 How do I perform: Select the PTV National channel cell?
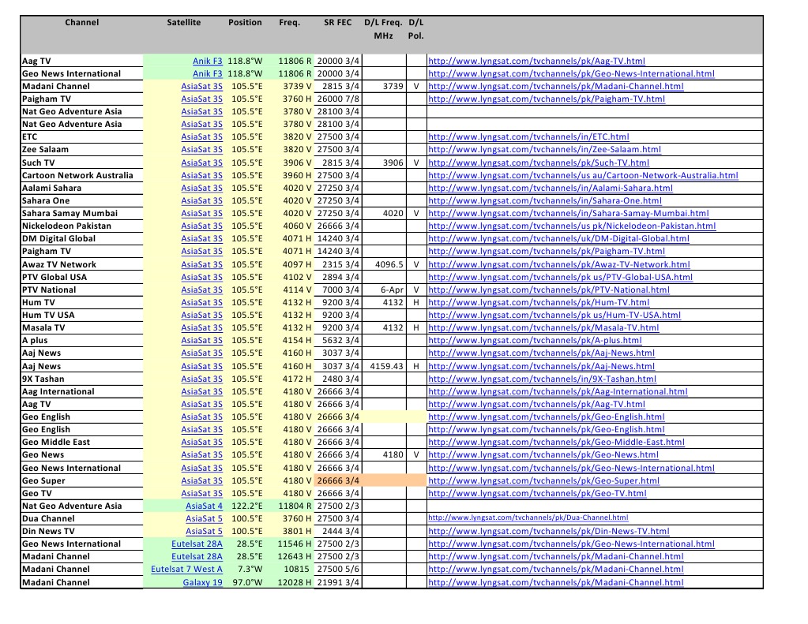point(81,290)
